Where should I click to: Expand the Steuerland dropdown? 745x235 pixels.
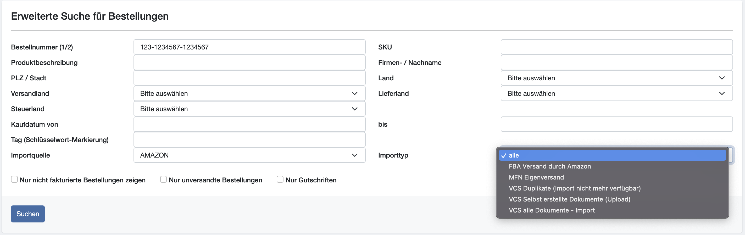(x=249, y=109)
